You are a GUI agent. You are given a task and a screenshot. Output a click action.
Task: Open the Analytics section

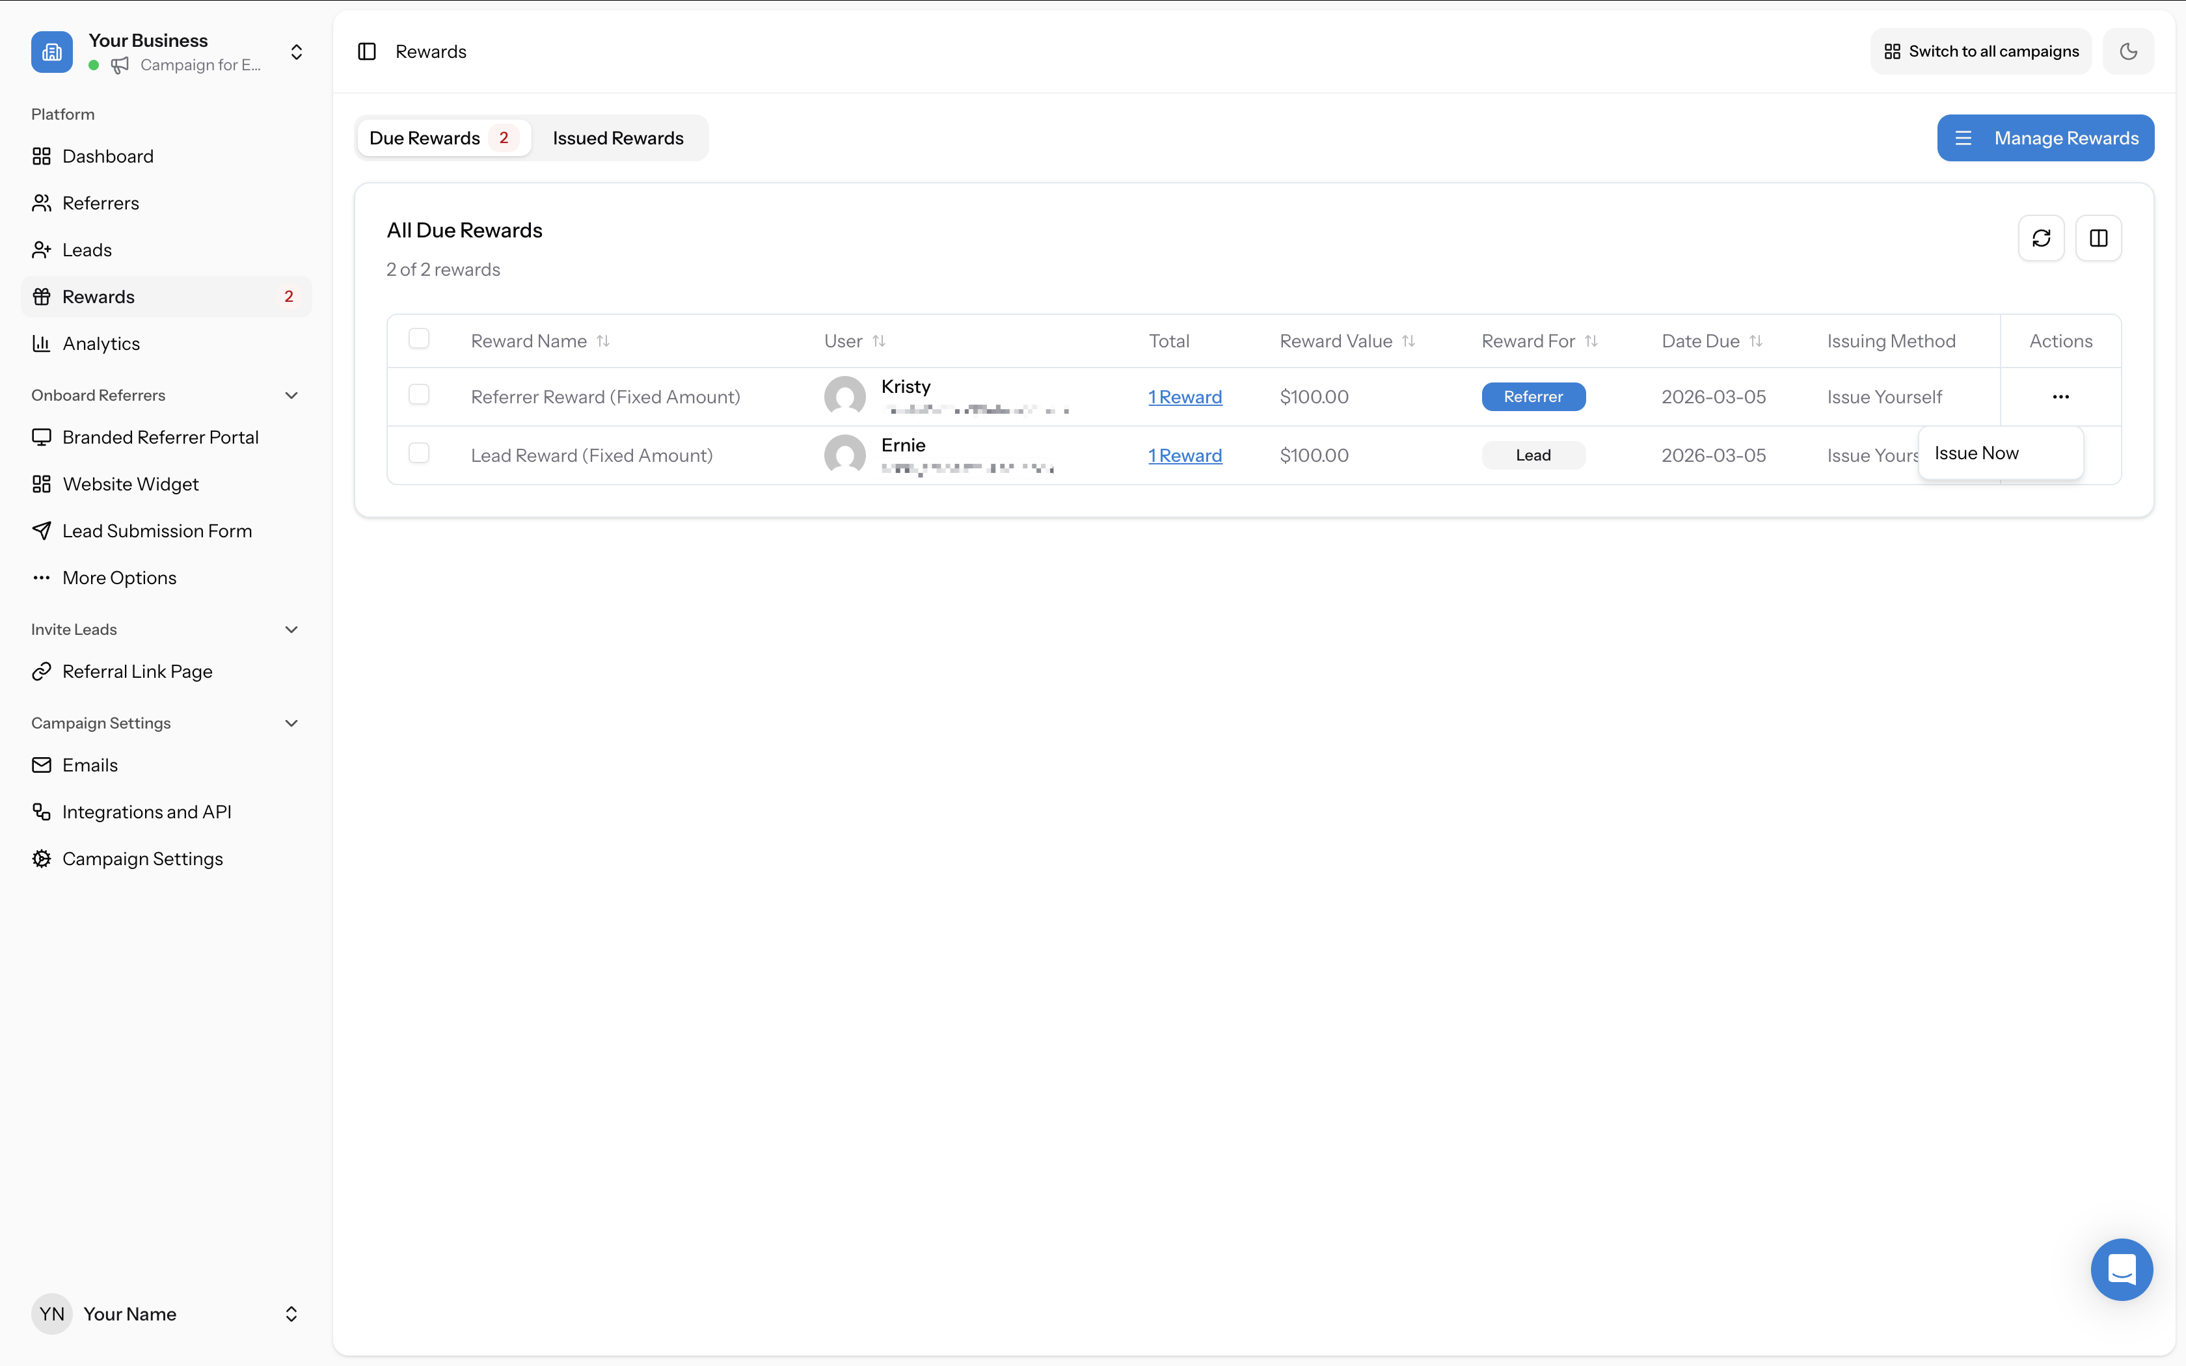(101, 342)
